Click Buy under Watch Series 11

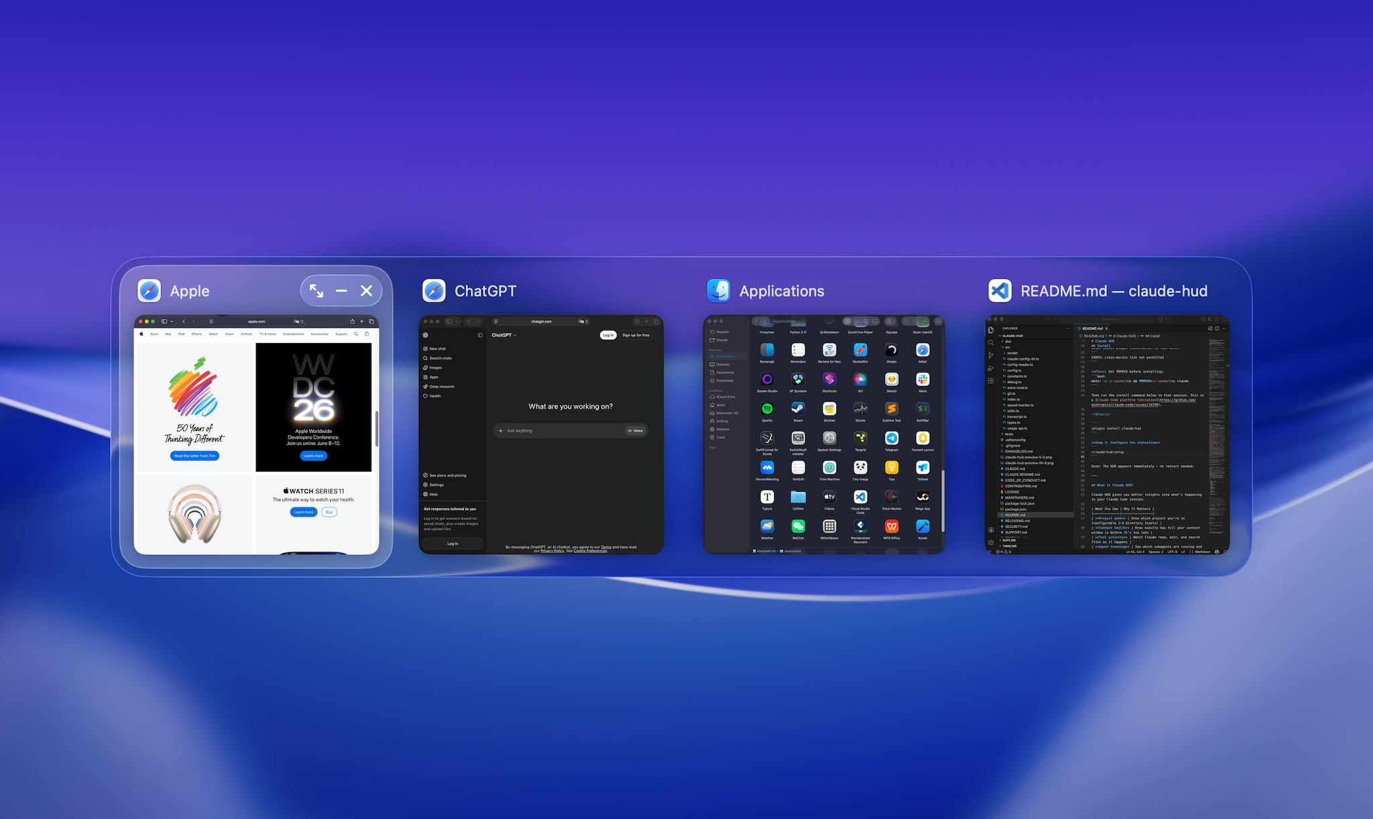tap(329, 512)
